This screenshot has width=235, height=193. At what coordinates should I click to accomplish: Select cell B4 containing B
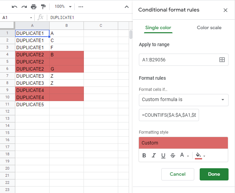[x=67, y=55]
